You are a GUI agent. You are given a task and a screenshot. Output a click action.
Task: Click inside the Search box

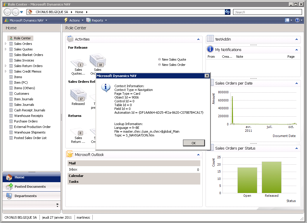268,12
